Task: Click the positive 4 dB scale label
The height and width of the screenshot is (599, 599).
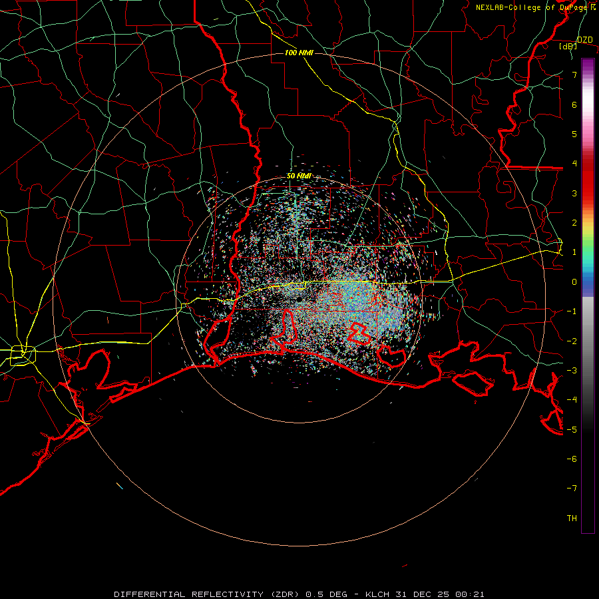Action: point(574,164)
